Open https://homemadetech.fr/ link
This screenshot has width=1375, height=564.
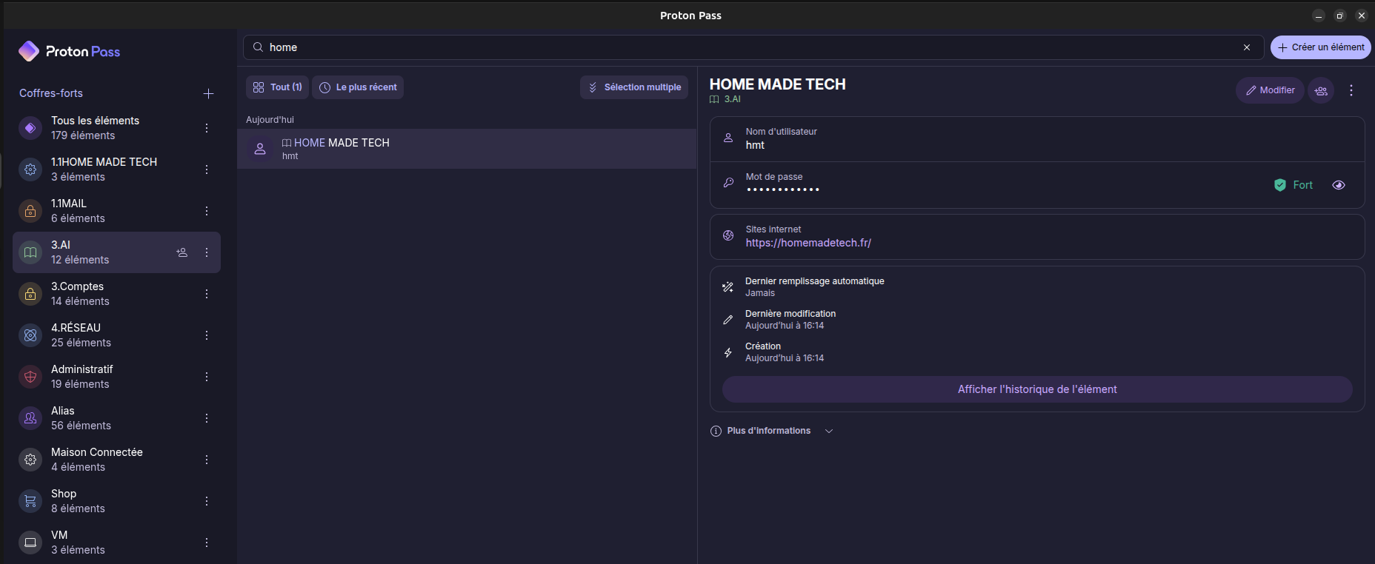click(808, 243)
